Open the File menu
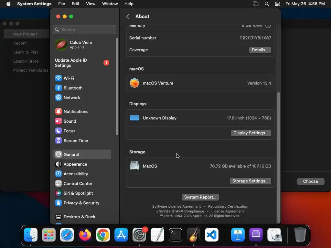Screen dimensions: 331x248 point(62,4)
